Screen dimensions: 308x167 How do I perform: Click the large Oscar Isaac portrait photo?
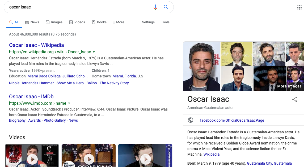[x=202, y=66]
